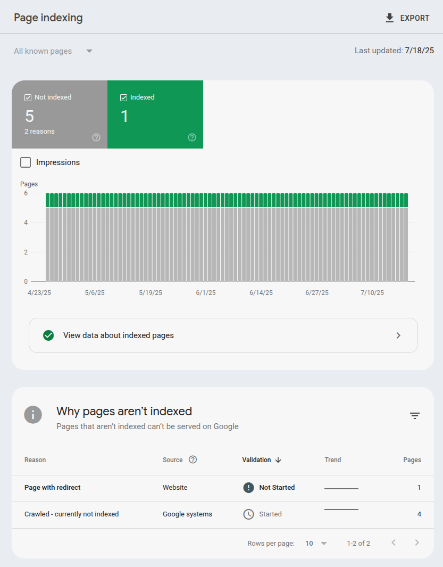Viewport: 443px width, 567px height.
Task: Click the filter rows icon
Action: 415,416
